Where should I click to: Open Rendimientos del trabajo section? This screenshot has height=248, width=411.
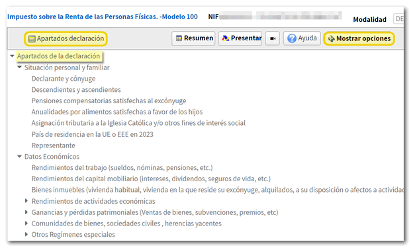pos(122,167)
